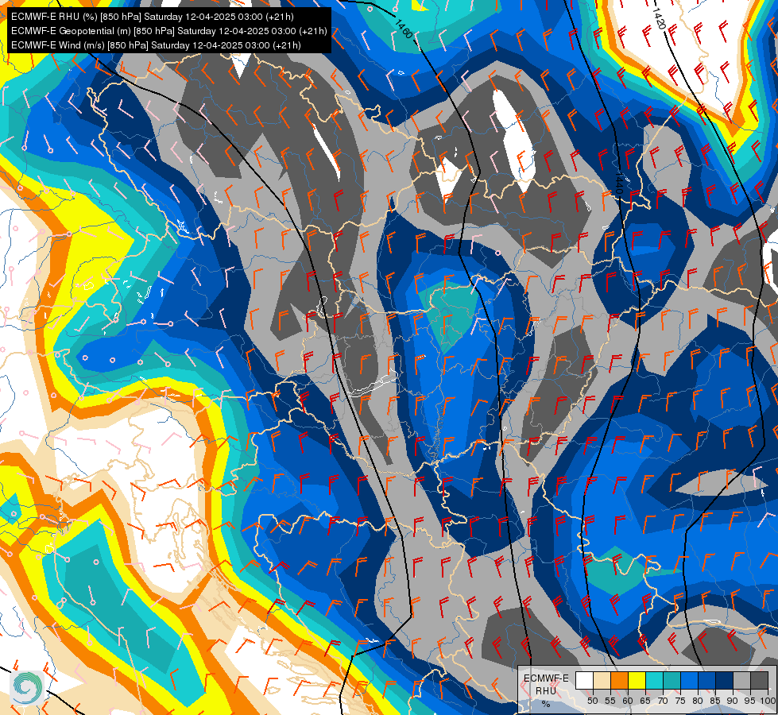The image size is (778, 715).
Task: Click the ECMWF-E RHU (%) title line
Action: (x=153, y=17)
